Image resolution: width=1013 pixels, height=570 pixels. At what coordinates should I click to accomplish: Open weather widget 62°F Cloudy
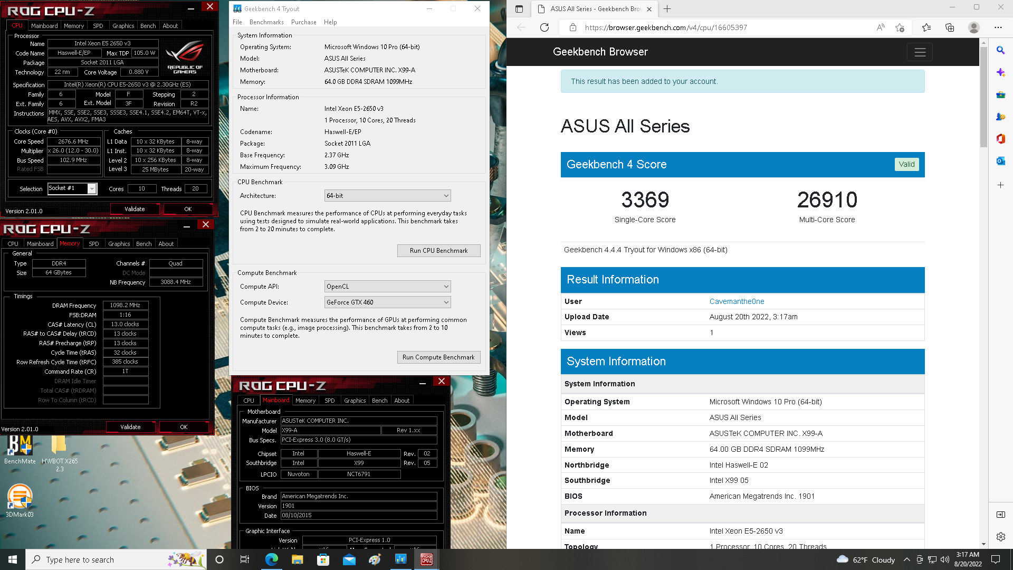865,560
